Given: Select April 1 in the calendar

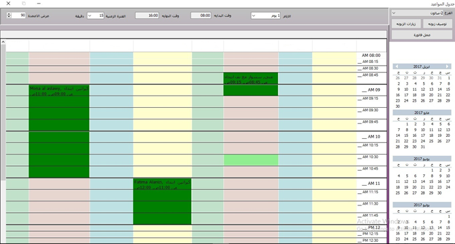Looking at the screenshot, I should coord(449,78).
